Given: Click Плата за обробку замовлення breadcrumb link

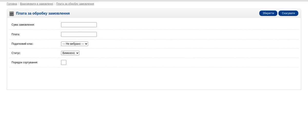Looking at the screenshot, I should coord(75,4).
